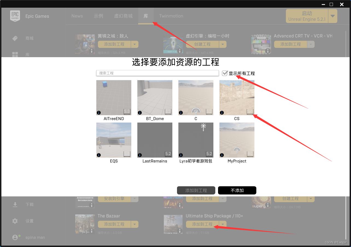
Task: Show info on Ultimate Ship Package thumbnail
Action: 180,231
